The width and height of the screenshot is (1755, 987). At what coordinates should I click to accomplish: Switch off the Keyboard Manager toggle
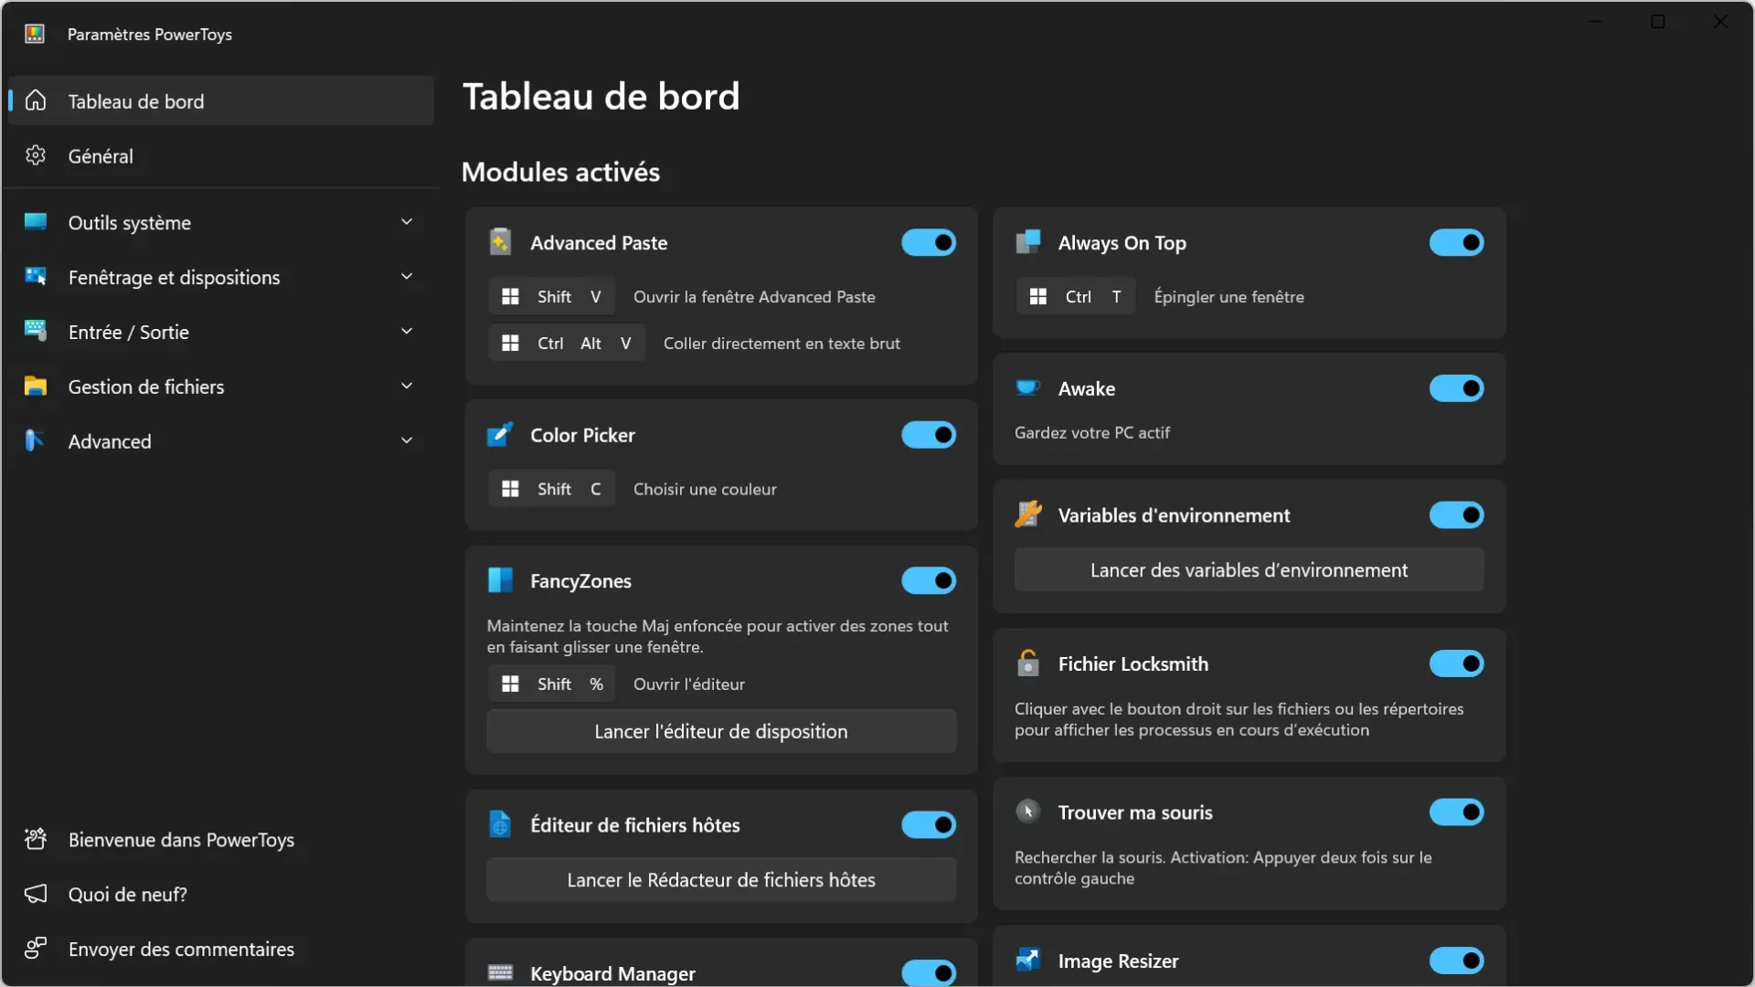pos(929,972)
